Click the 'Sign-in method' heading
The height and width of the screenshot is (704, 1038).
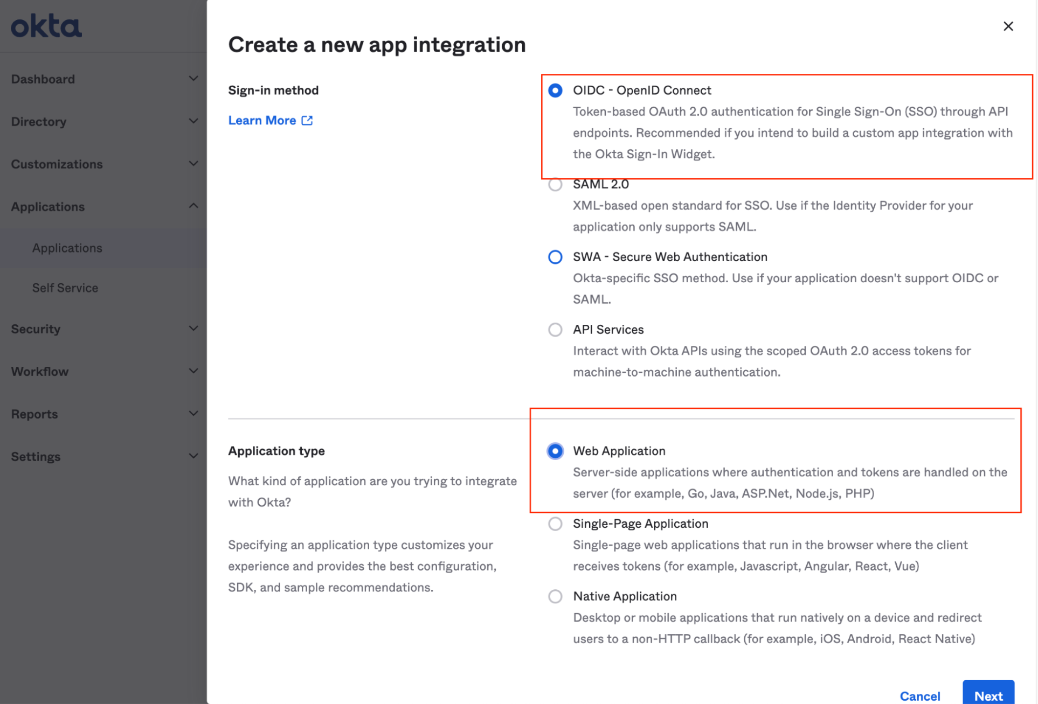(273, 90)
